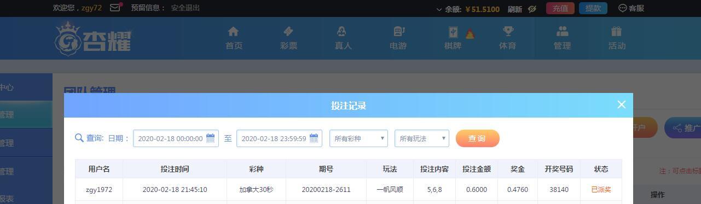Click draw number cell 38140

pos(559,190)
